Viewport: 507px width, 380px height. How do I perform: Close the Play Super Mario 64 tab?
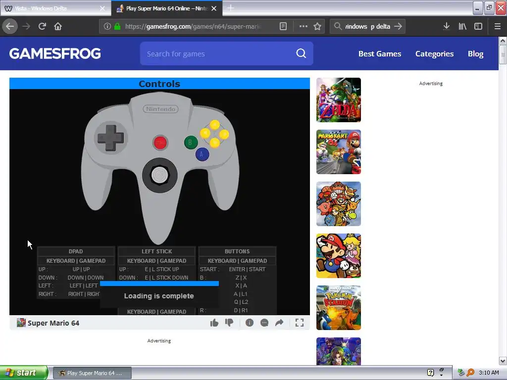pyautogui.click(x=214, y=8)
